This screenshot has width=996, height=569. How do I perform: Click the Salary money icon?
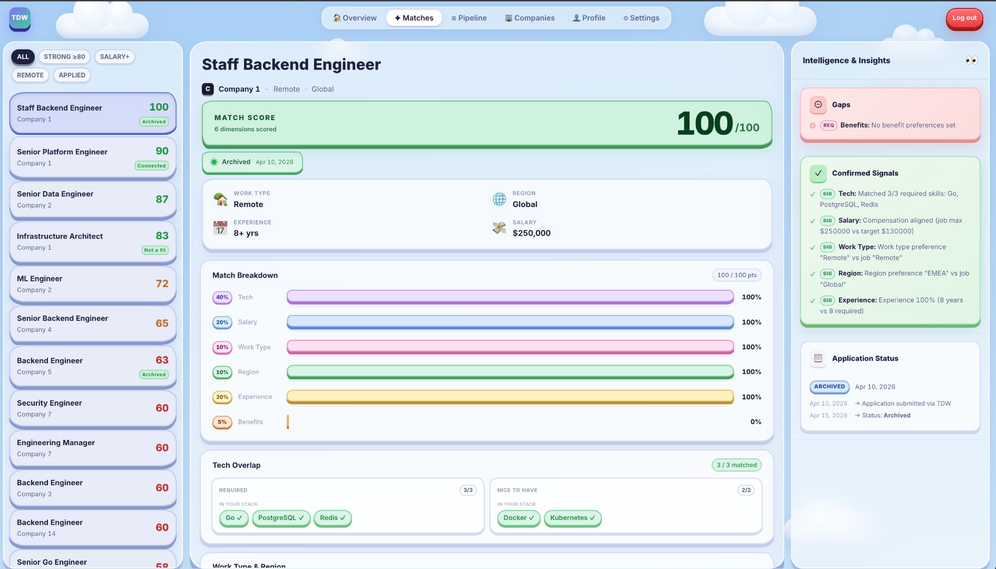(499, 228)
